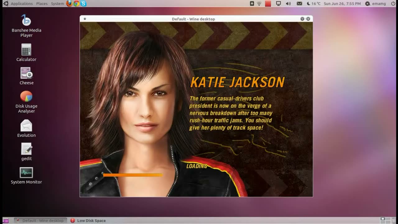Open the Applications menu
This screenshot has height=224, width=398.
point(22,3)
